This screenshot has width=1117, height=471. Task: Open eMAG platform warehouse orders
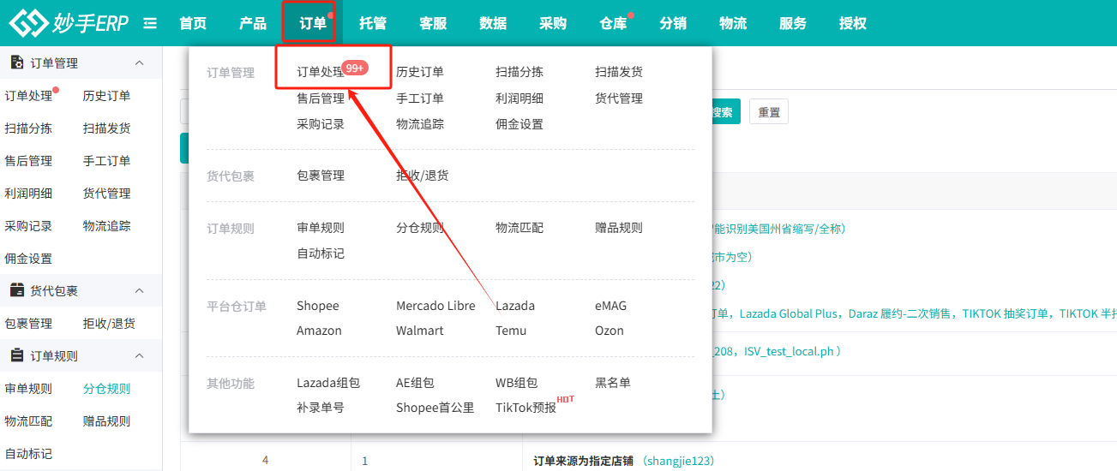(611, 306)
